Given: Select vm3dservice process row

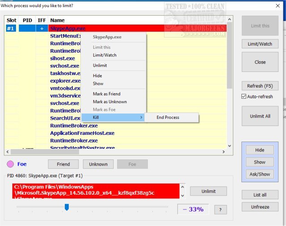Looking at the screenshot, I should [x=65, y=96].
